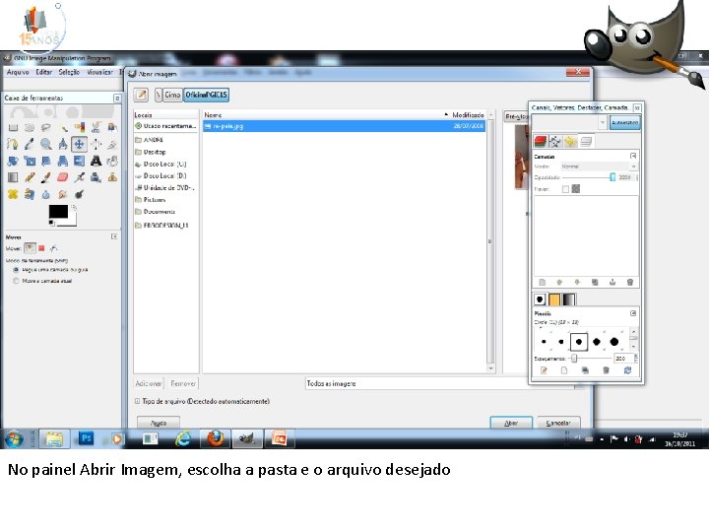Image resolution: width=709 pixels, height=532 pixels.
Task: Select the Text tool
Action: coord(96,161)
